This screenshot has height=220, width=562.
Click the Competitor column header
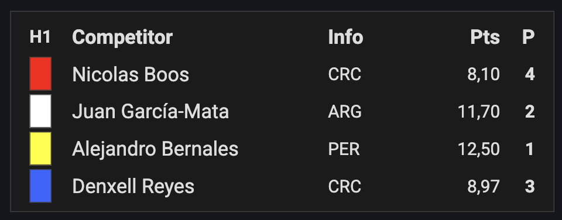(x=122, y=37)
